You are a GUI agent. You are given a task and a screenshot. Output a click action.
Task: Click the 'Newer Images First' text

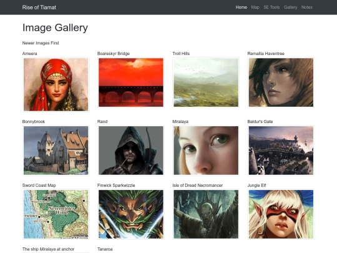pyautogui.click(x=41, y=43)
